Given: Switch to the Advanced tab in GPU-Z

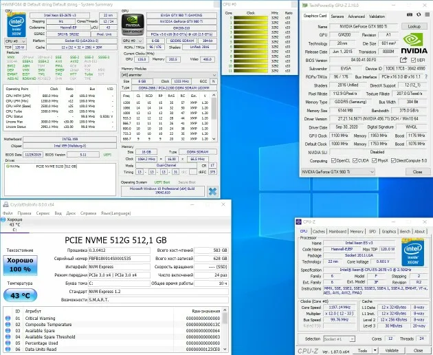Looking at the screenshot, I should coord(356,17).
